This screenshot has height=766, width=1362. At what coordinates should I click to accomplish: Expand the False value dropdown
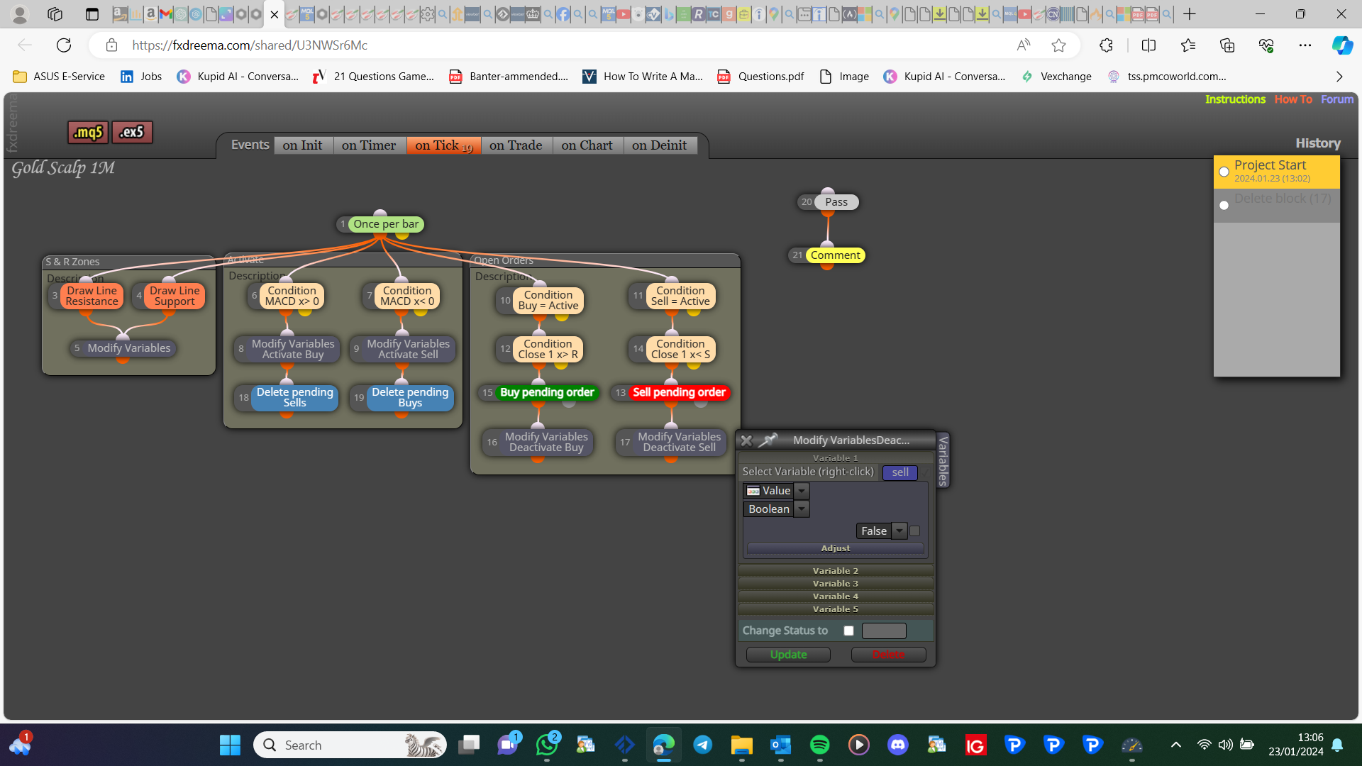[899, 531]
